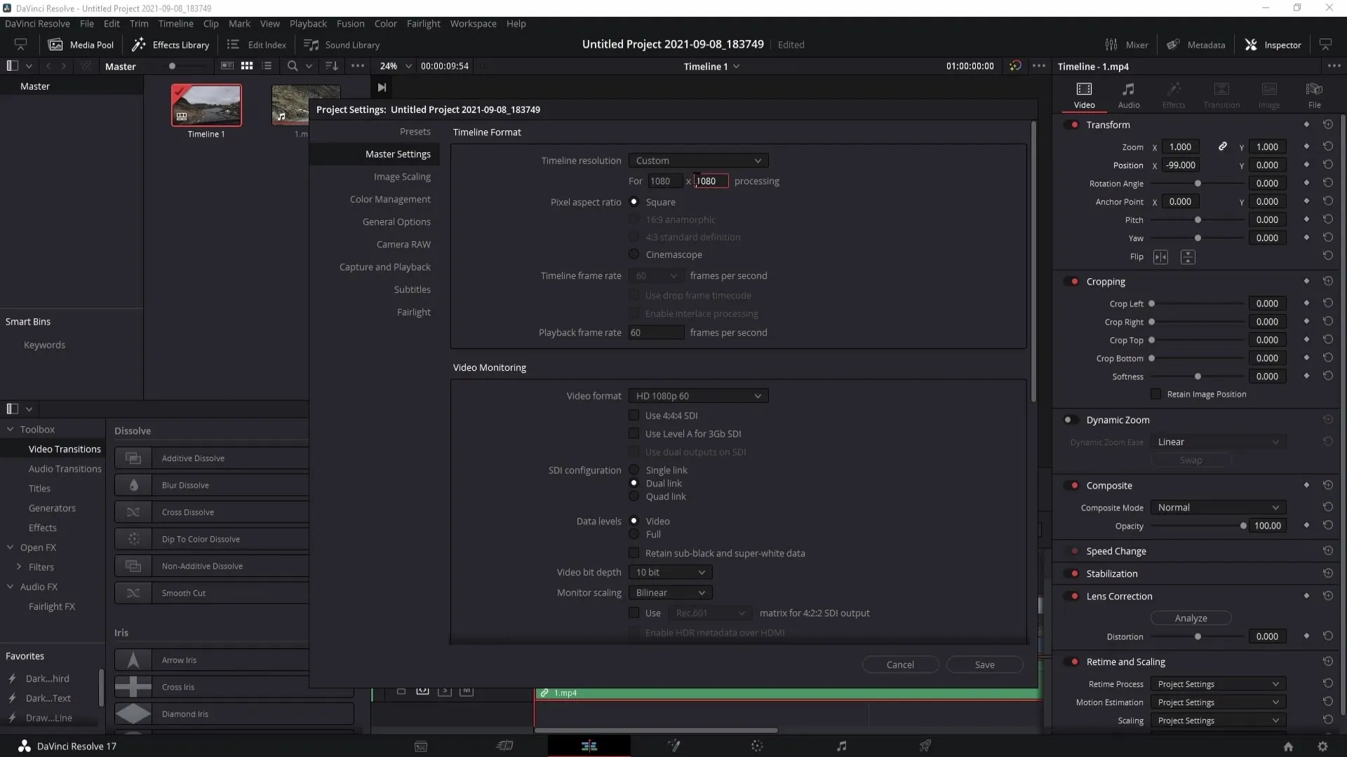Go to the Media page

(x=421, y=746)
